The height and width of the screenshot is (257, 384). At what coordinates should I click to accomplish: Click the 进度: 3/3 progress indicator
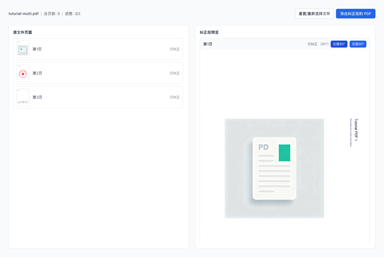73,14
